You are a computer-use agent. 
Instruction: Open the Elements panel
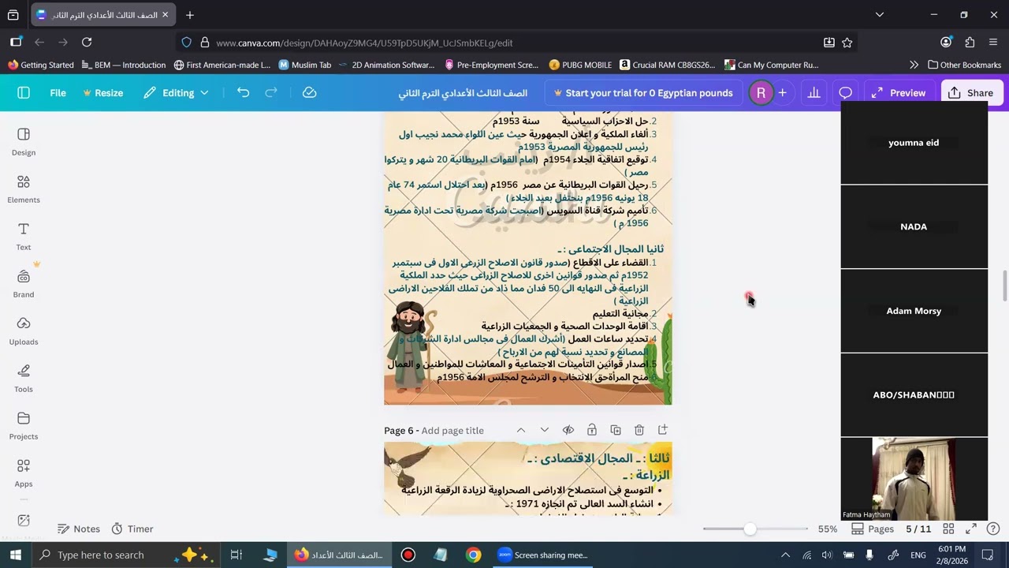coord(24,189)
